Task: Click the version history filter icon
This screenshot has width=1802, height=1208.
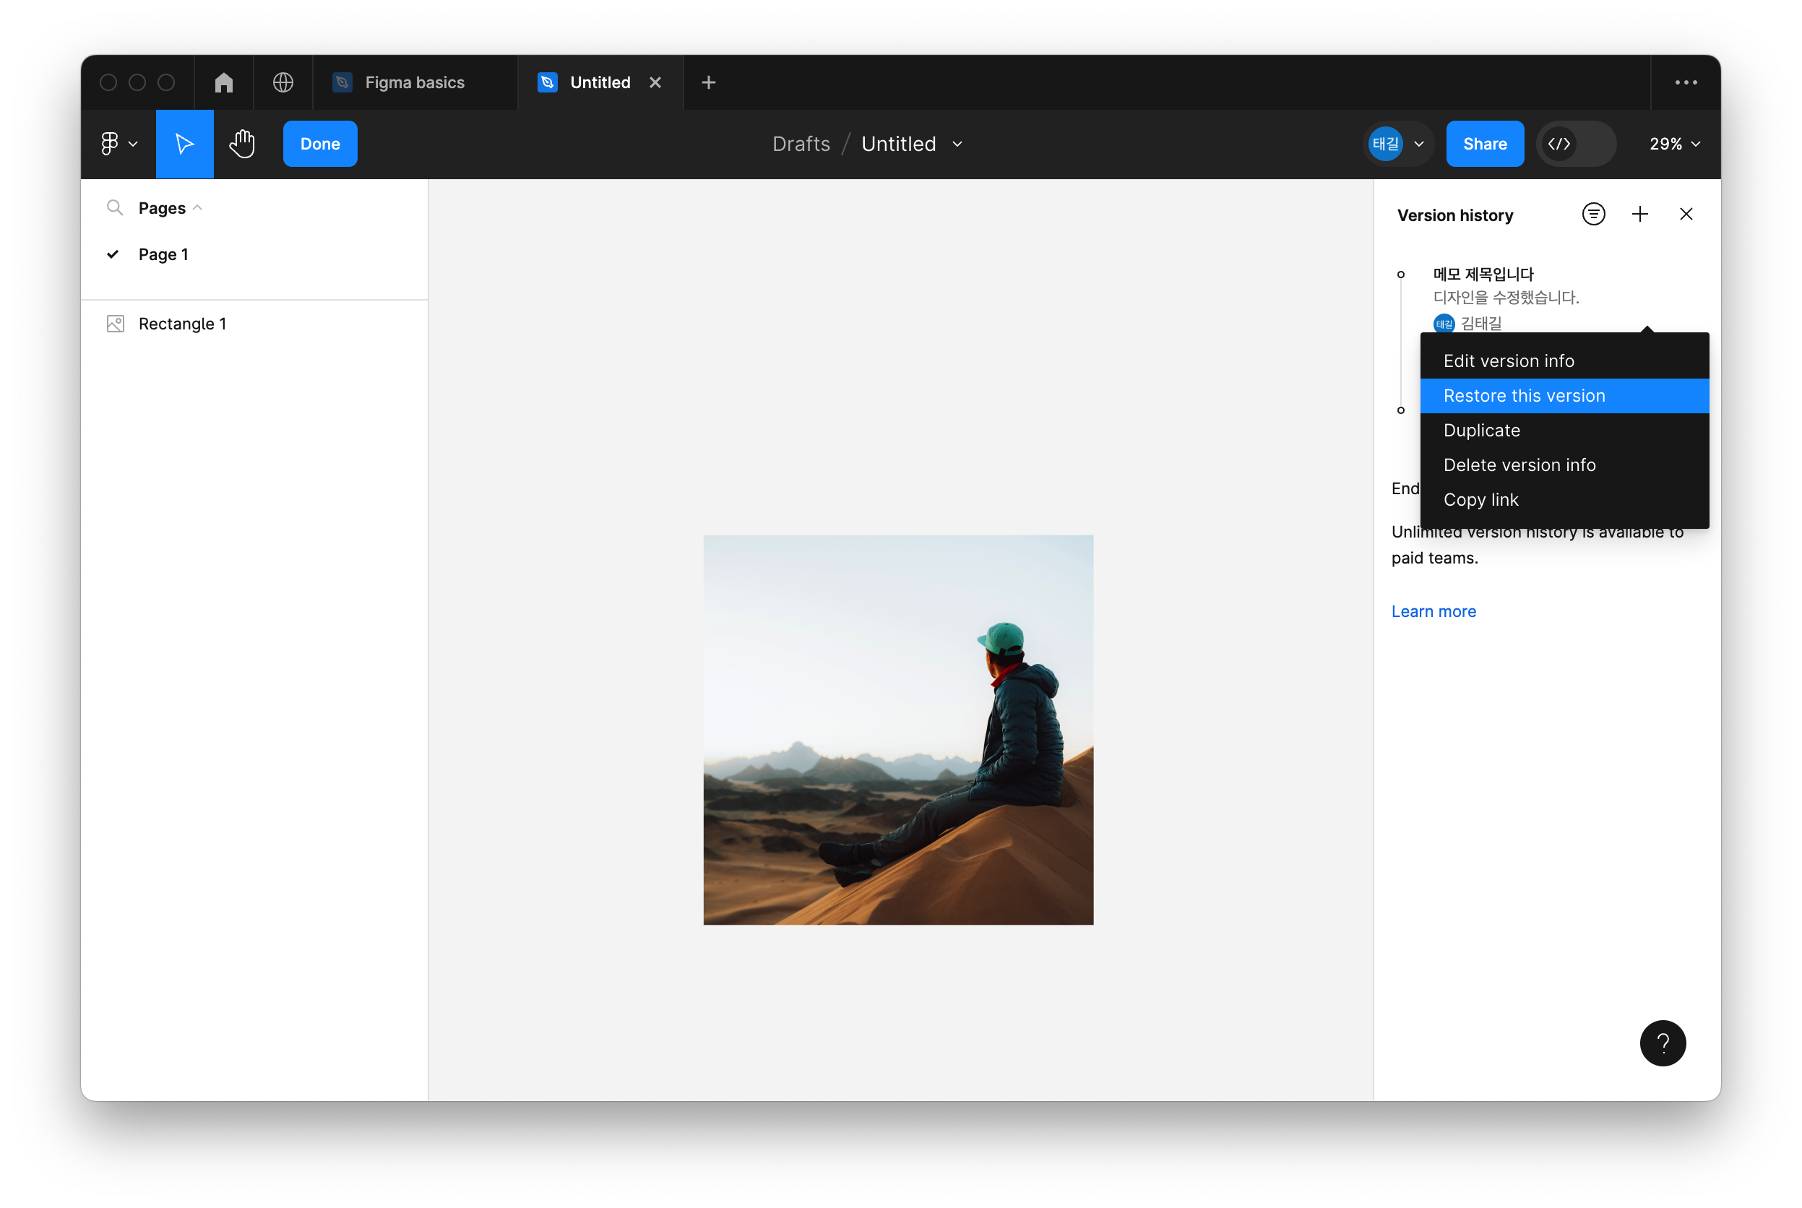Action: coord(1593,214)
